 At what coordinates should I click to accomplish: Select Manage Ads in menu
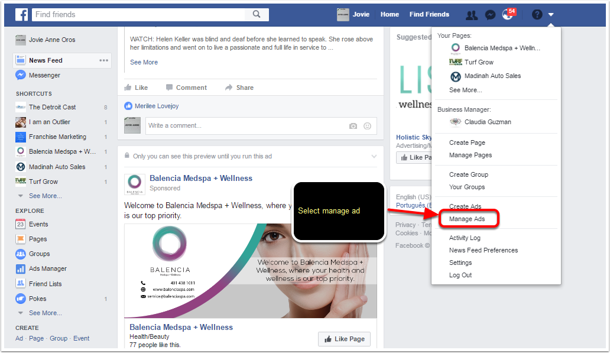click(x=467, y=219)
